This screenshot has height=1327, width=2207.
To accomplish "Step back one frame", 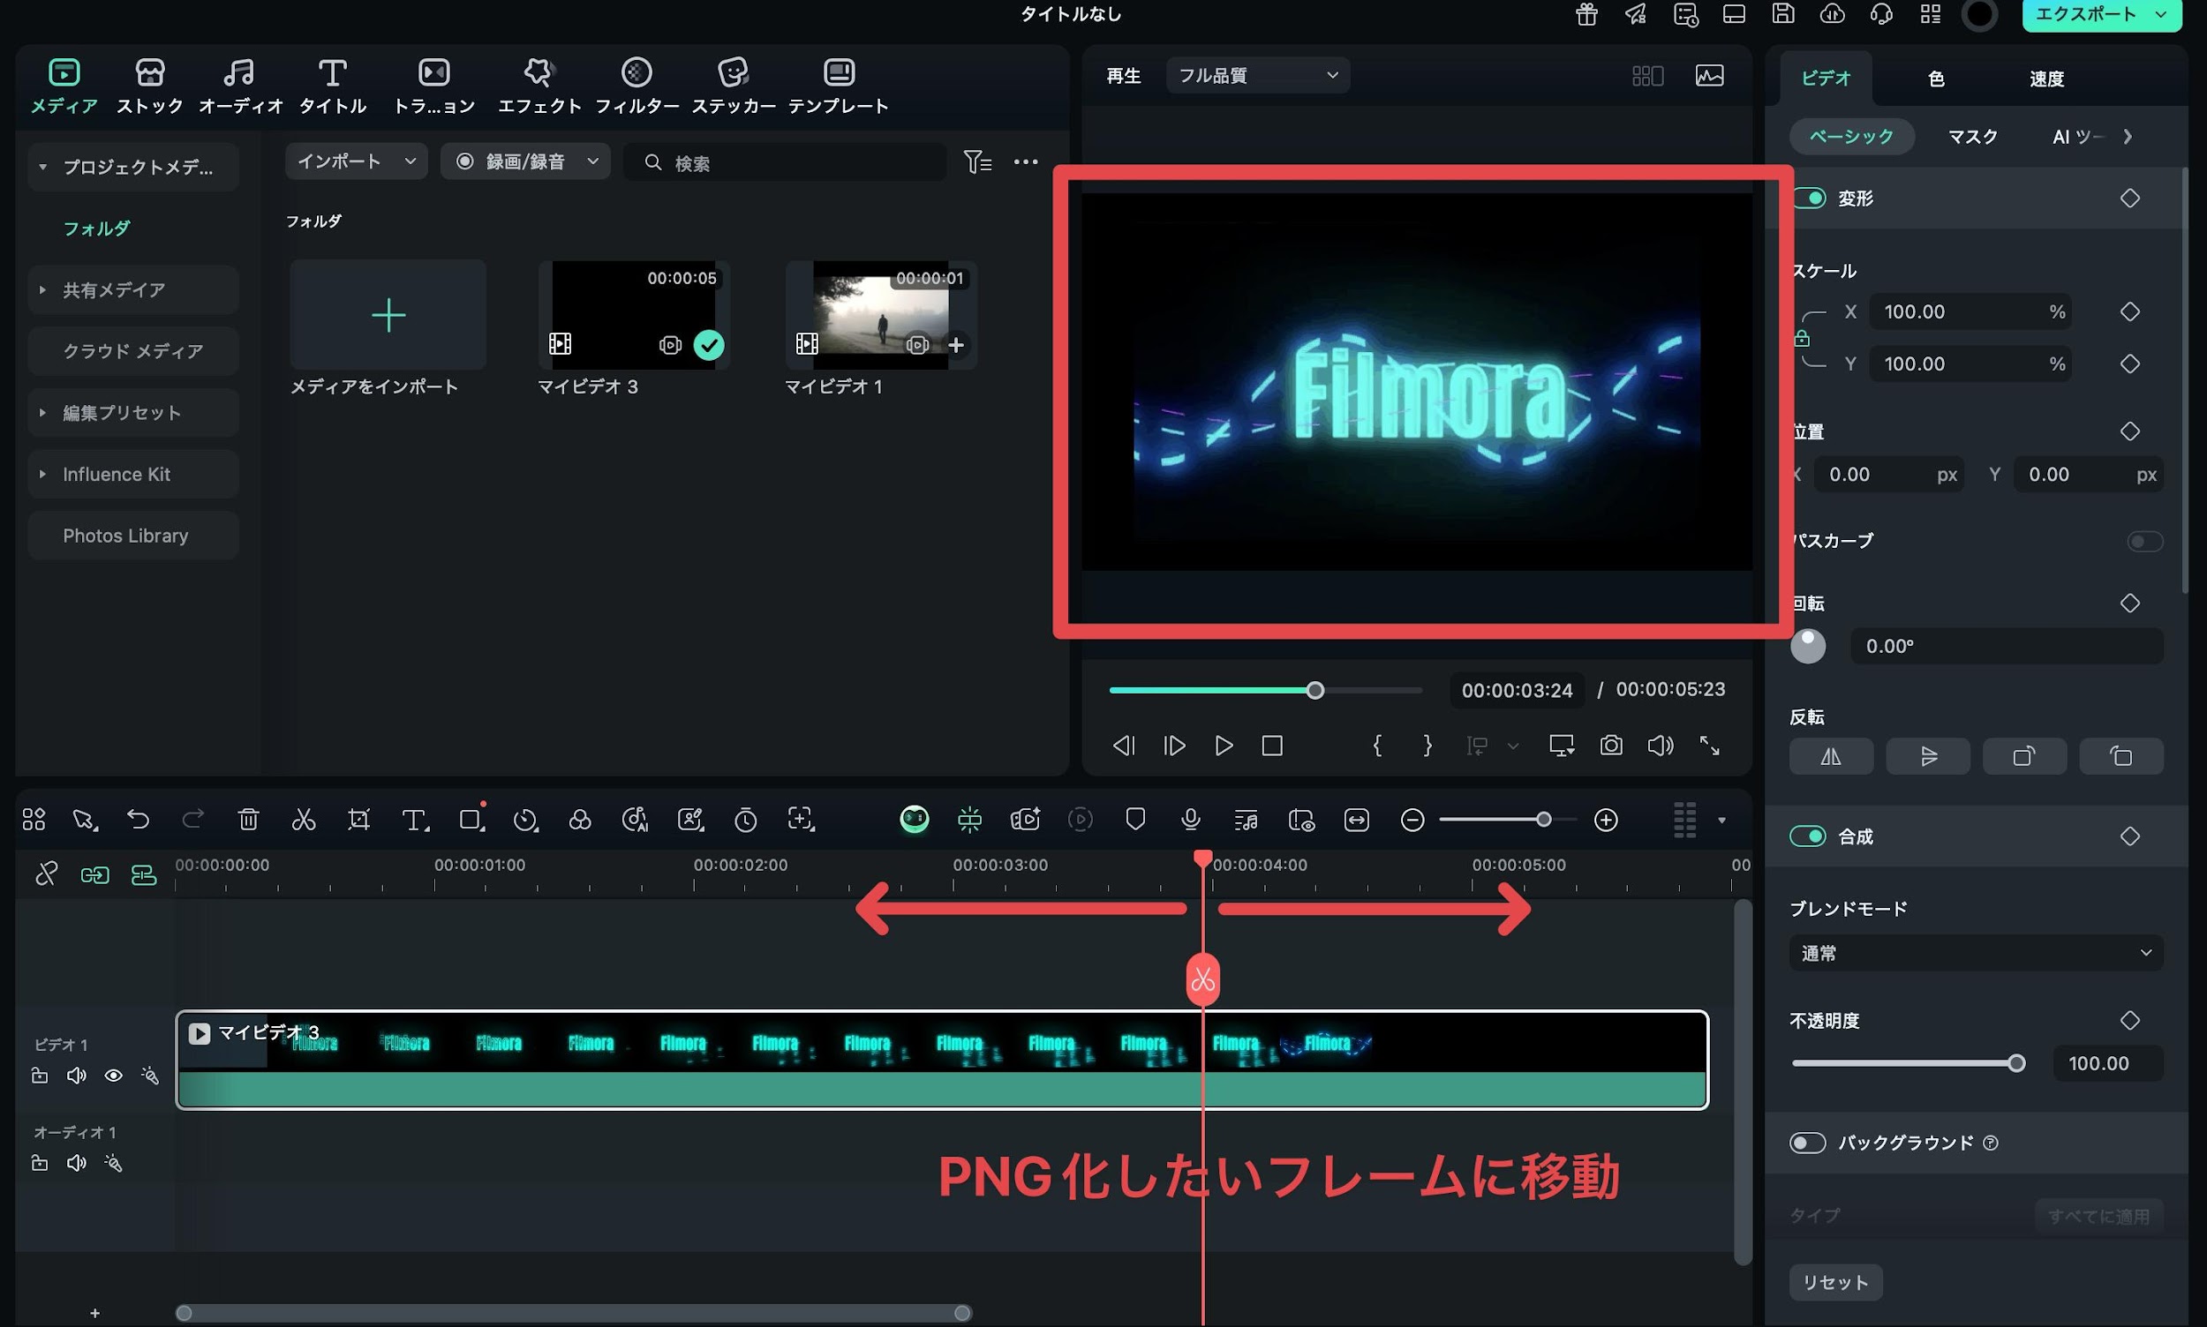I will click(x=1124, y=745).
